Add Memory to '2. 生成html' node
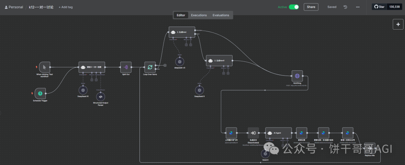The image size is (405, 165). (x=186, y=45)
